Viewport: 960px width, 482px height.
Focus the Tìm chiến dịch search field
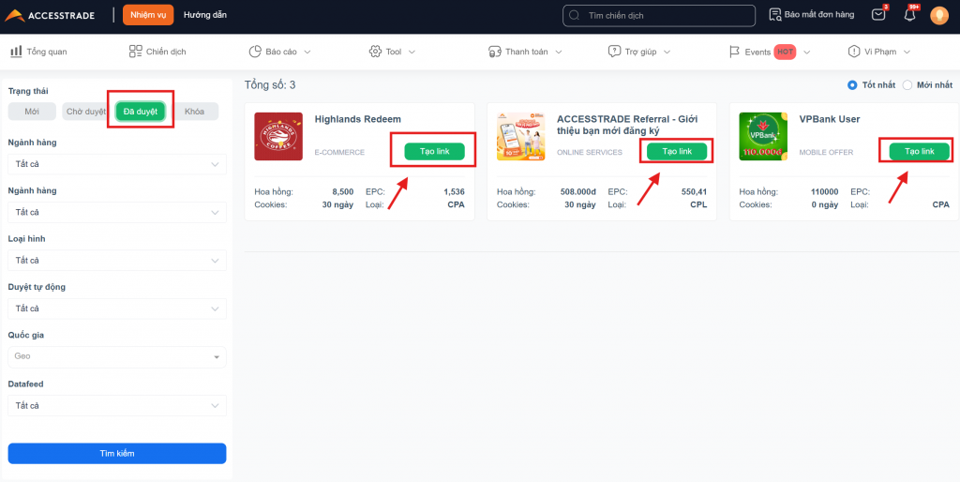point(659,15)
